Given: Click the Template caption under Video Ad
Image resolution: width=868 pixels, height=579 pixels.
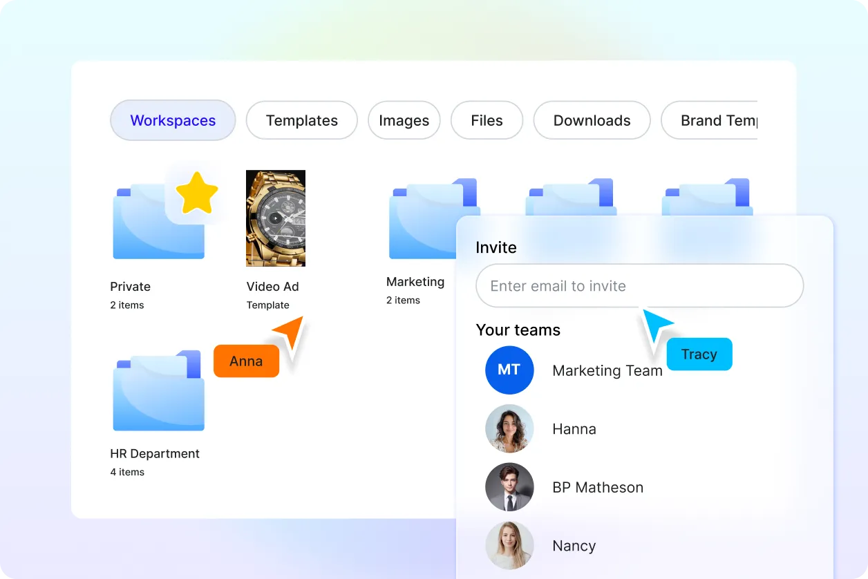Looking at the screenshot, I should [268, 305].
